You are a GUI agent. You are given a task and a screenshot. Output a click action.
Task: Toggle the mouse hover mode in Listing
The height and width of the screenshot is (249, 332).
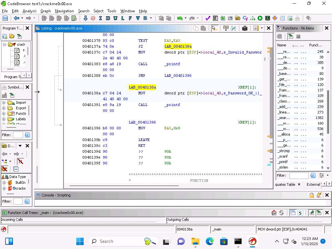point(214,28)
